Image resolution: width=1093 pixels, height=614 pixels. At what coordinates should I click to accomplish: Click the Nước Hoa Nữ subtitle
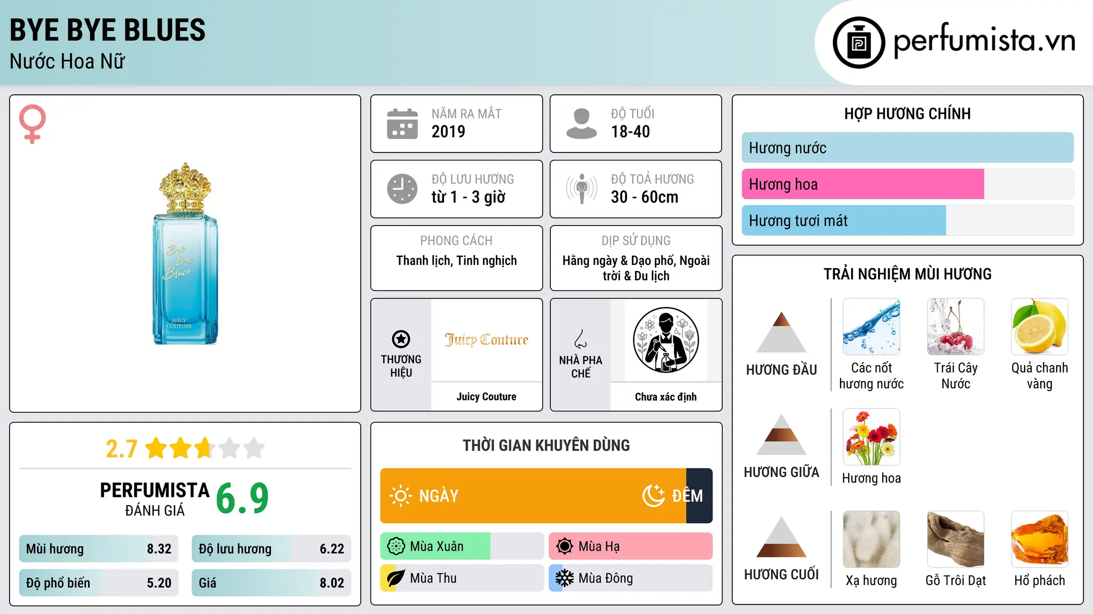[67, 61]
